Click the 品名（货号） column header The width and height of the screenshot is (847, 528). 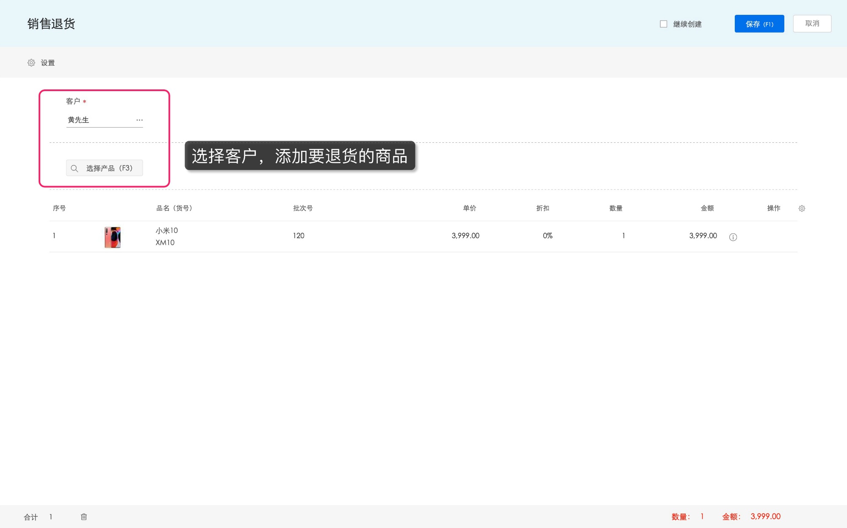point(174,208)
